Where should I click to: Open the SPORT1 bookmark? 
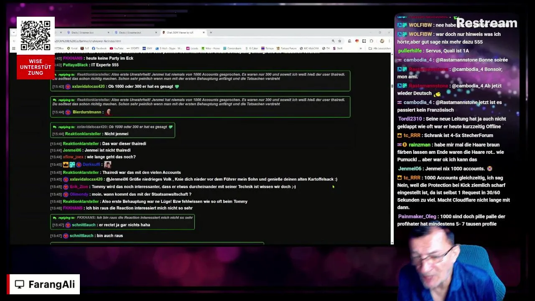132,48
